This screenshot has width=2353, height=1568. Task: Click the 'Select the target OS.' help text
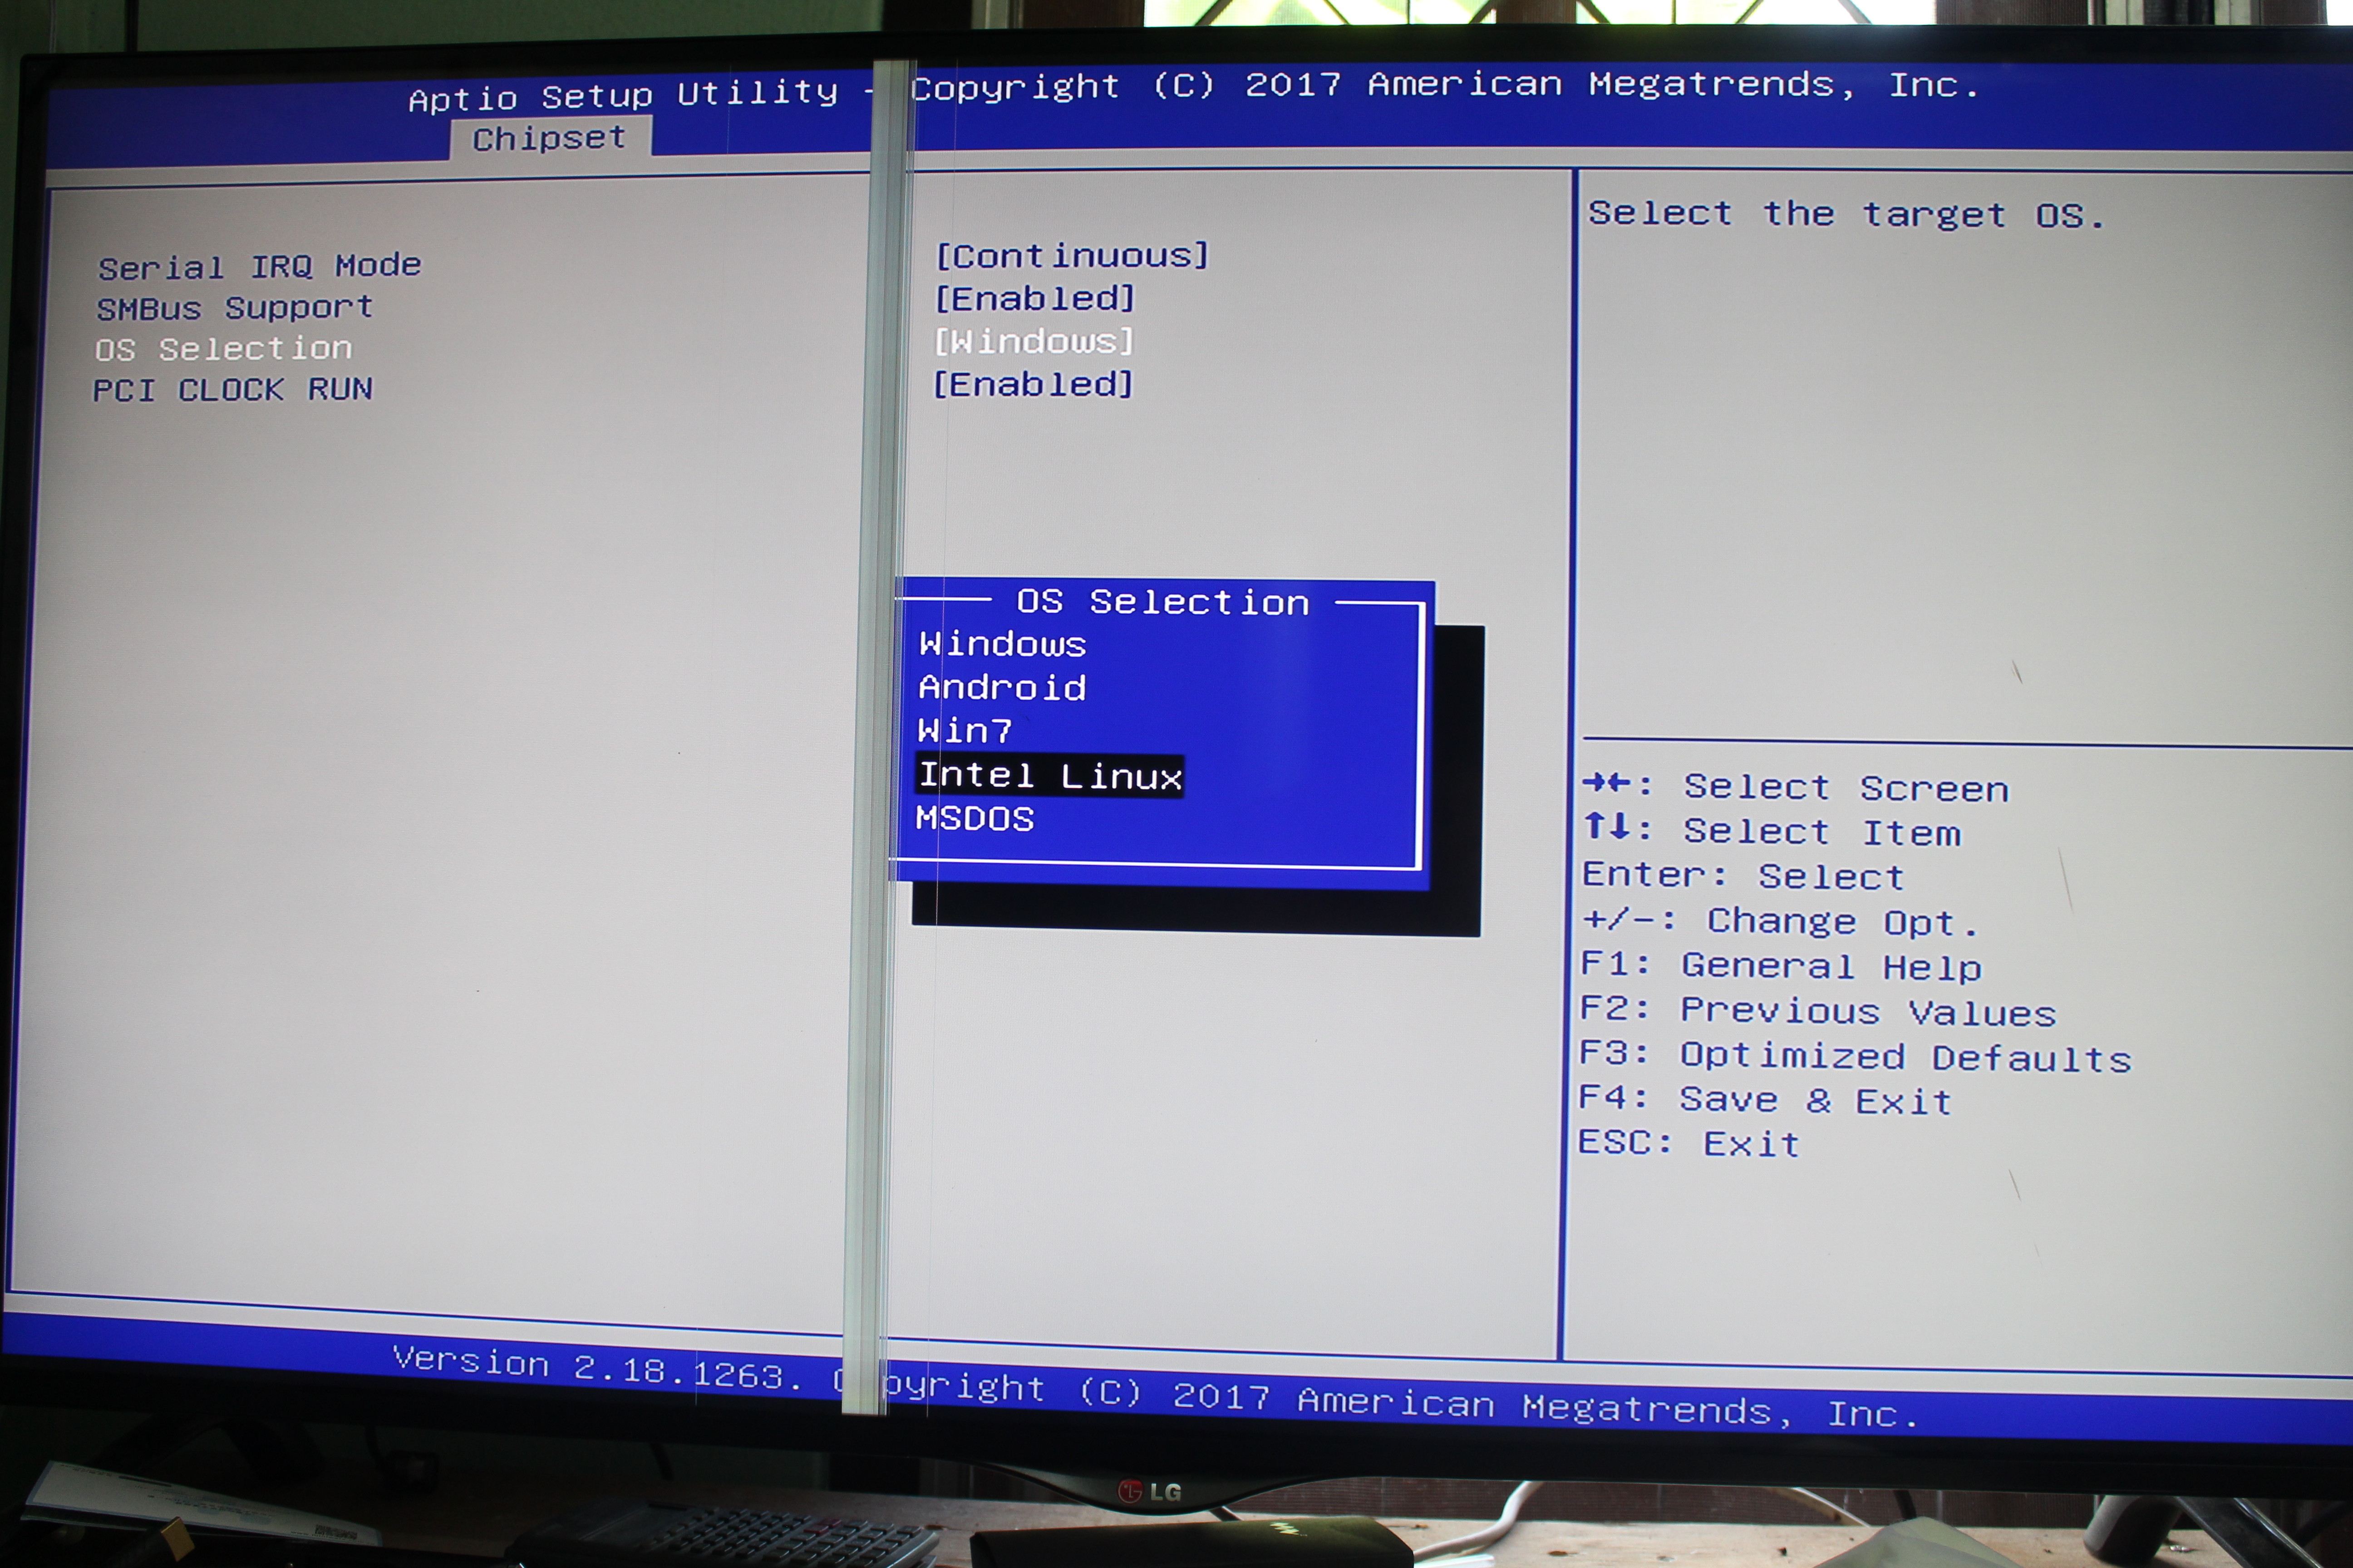click(x=1847, y=214)
